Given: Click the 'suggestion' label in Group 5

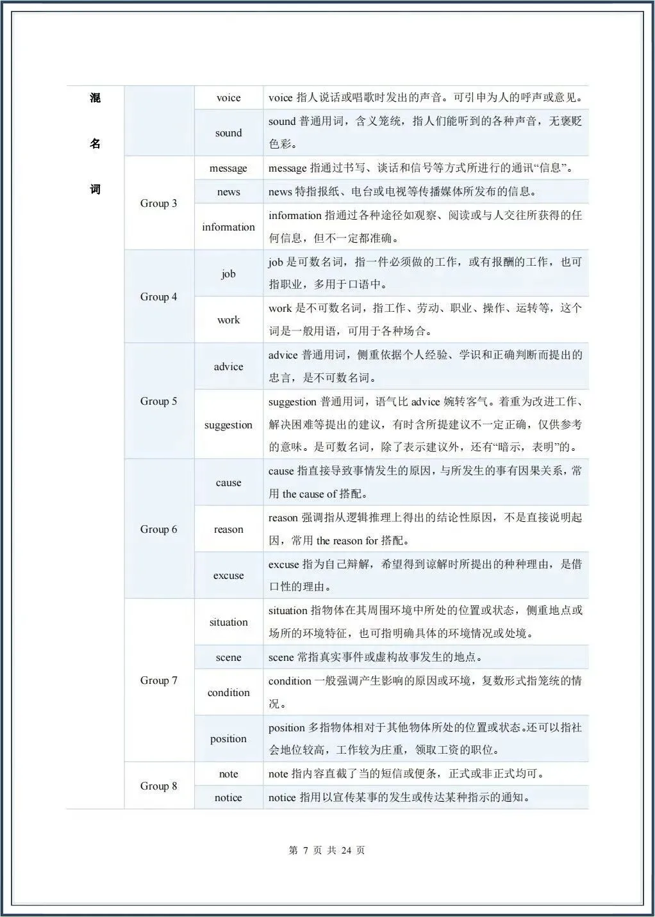Looking at the screenshot, I should (229, 425).
